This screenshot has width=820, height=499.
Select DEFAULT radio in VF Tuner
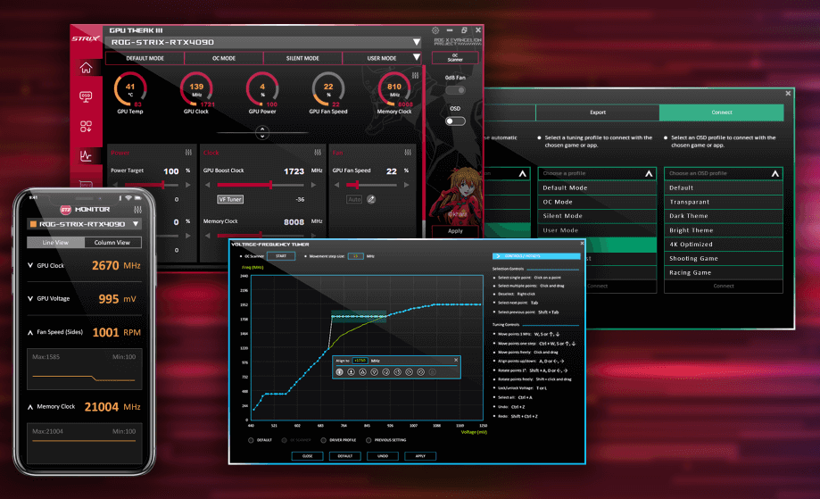coord(251,440)
